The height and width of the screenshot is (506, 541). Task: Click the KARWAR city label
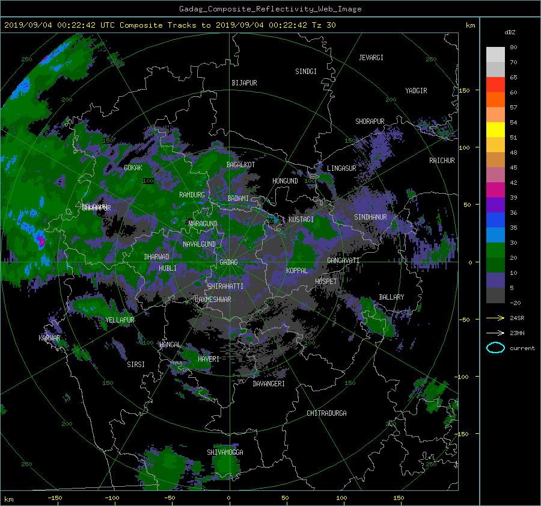pyautogui.click(x=49, y=338)
